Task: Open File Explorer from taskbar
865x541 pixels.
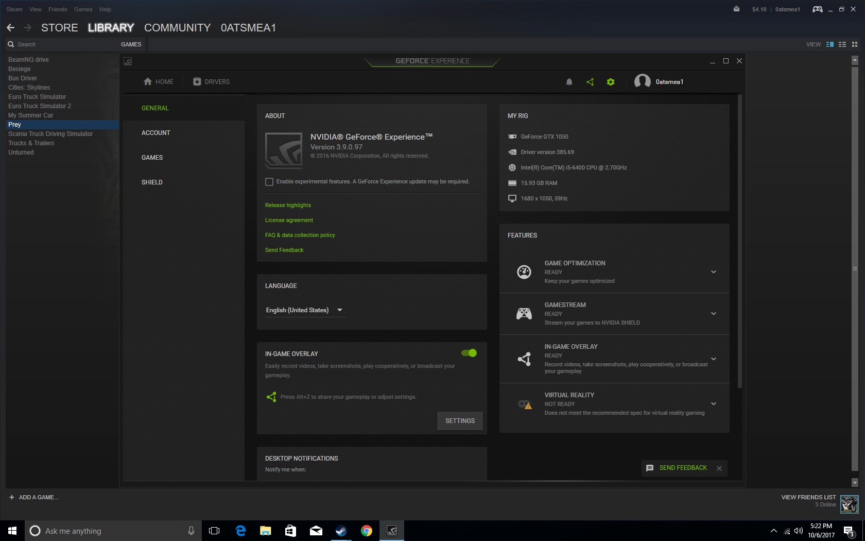Action: coord(266,531)
